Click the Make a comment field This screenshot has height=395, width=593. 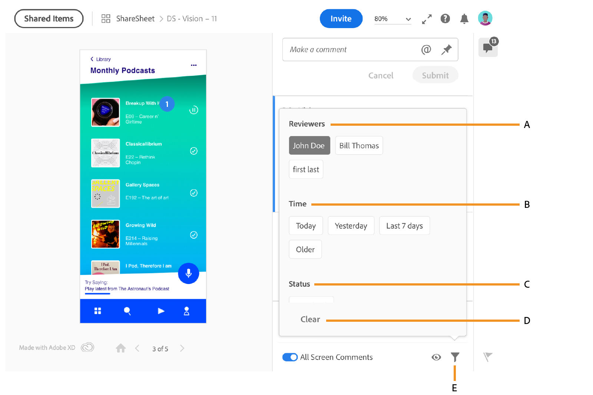coord(370,50)
